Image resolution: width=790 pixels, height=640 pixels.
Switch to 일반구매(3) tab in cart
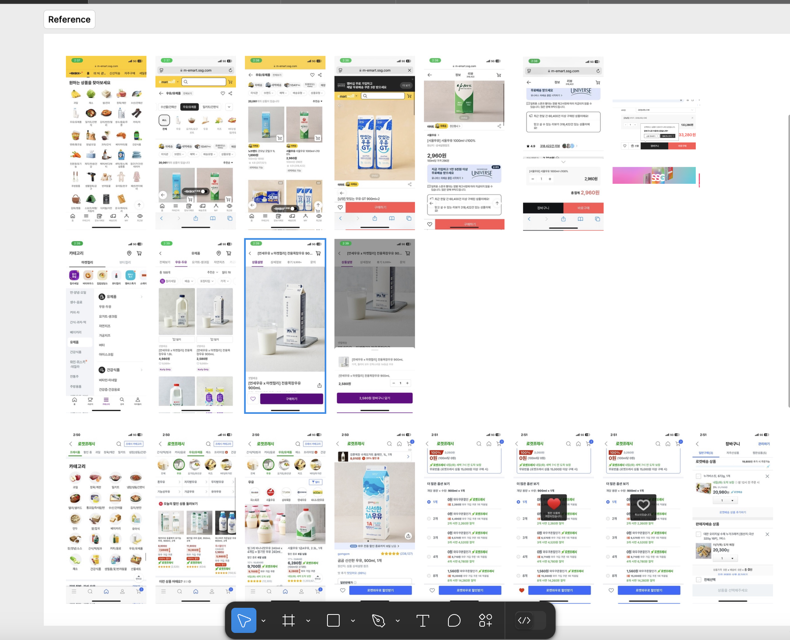coord(706,453)
